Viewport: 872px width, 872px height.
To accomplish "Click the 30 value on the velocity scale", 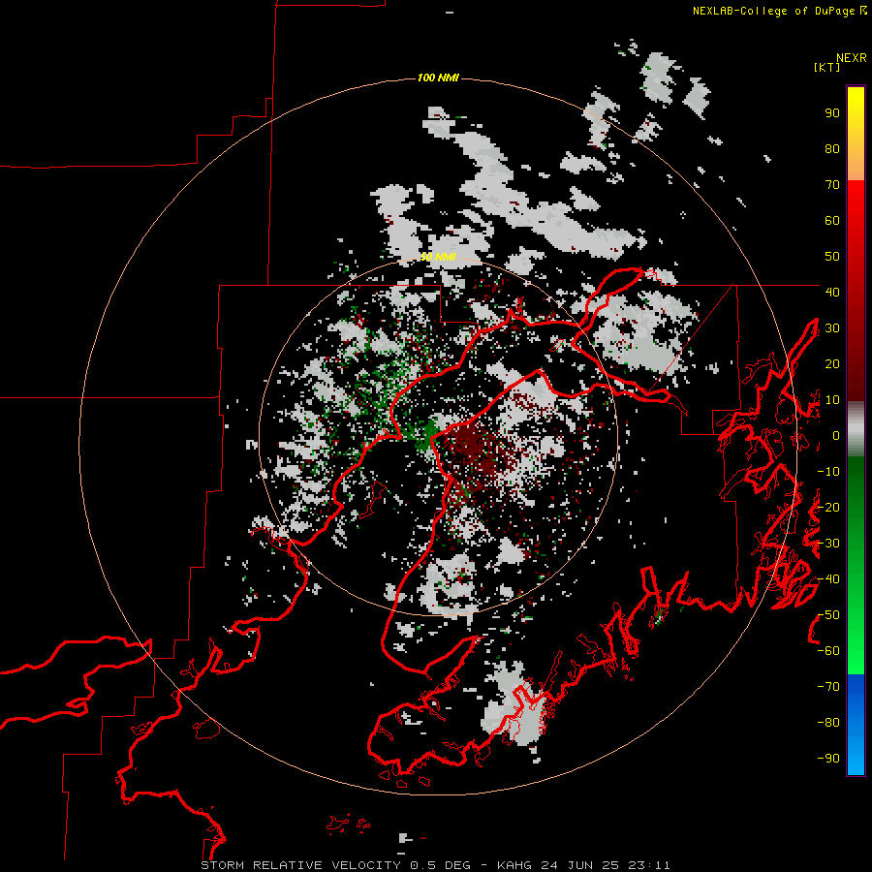I will pyautogui.click(x=832, y=328).
